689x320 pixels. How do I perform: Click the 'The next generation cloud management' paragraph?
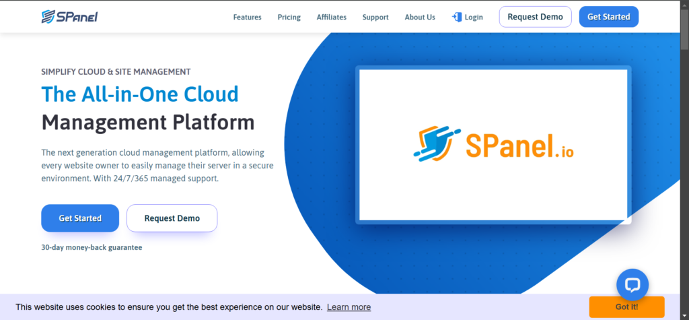click(x=157, y=166)
